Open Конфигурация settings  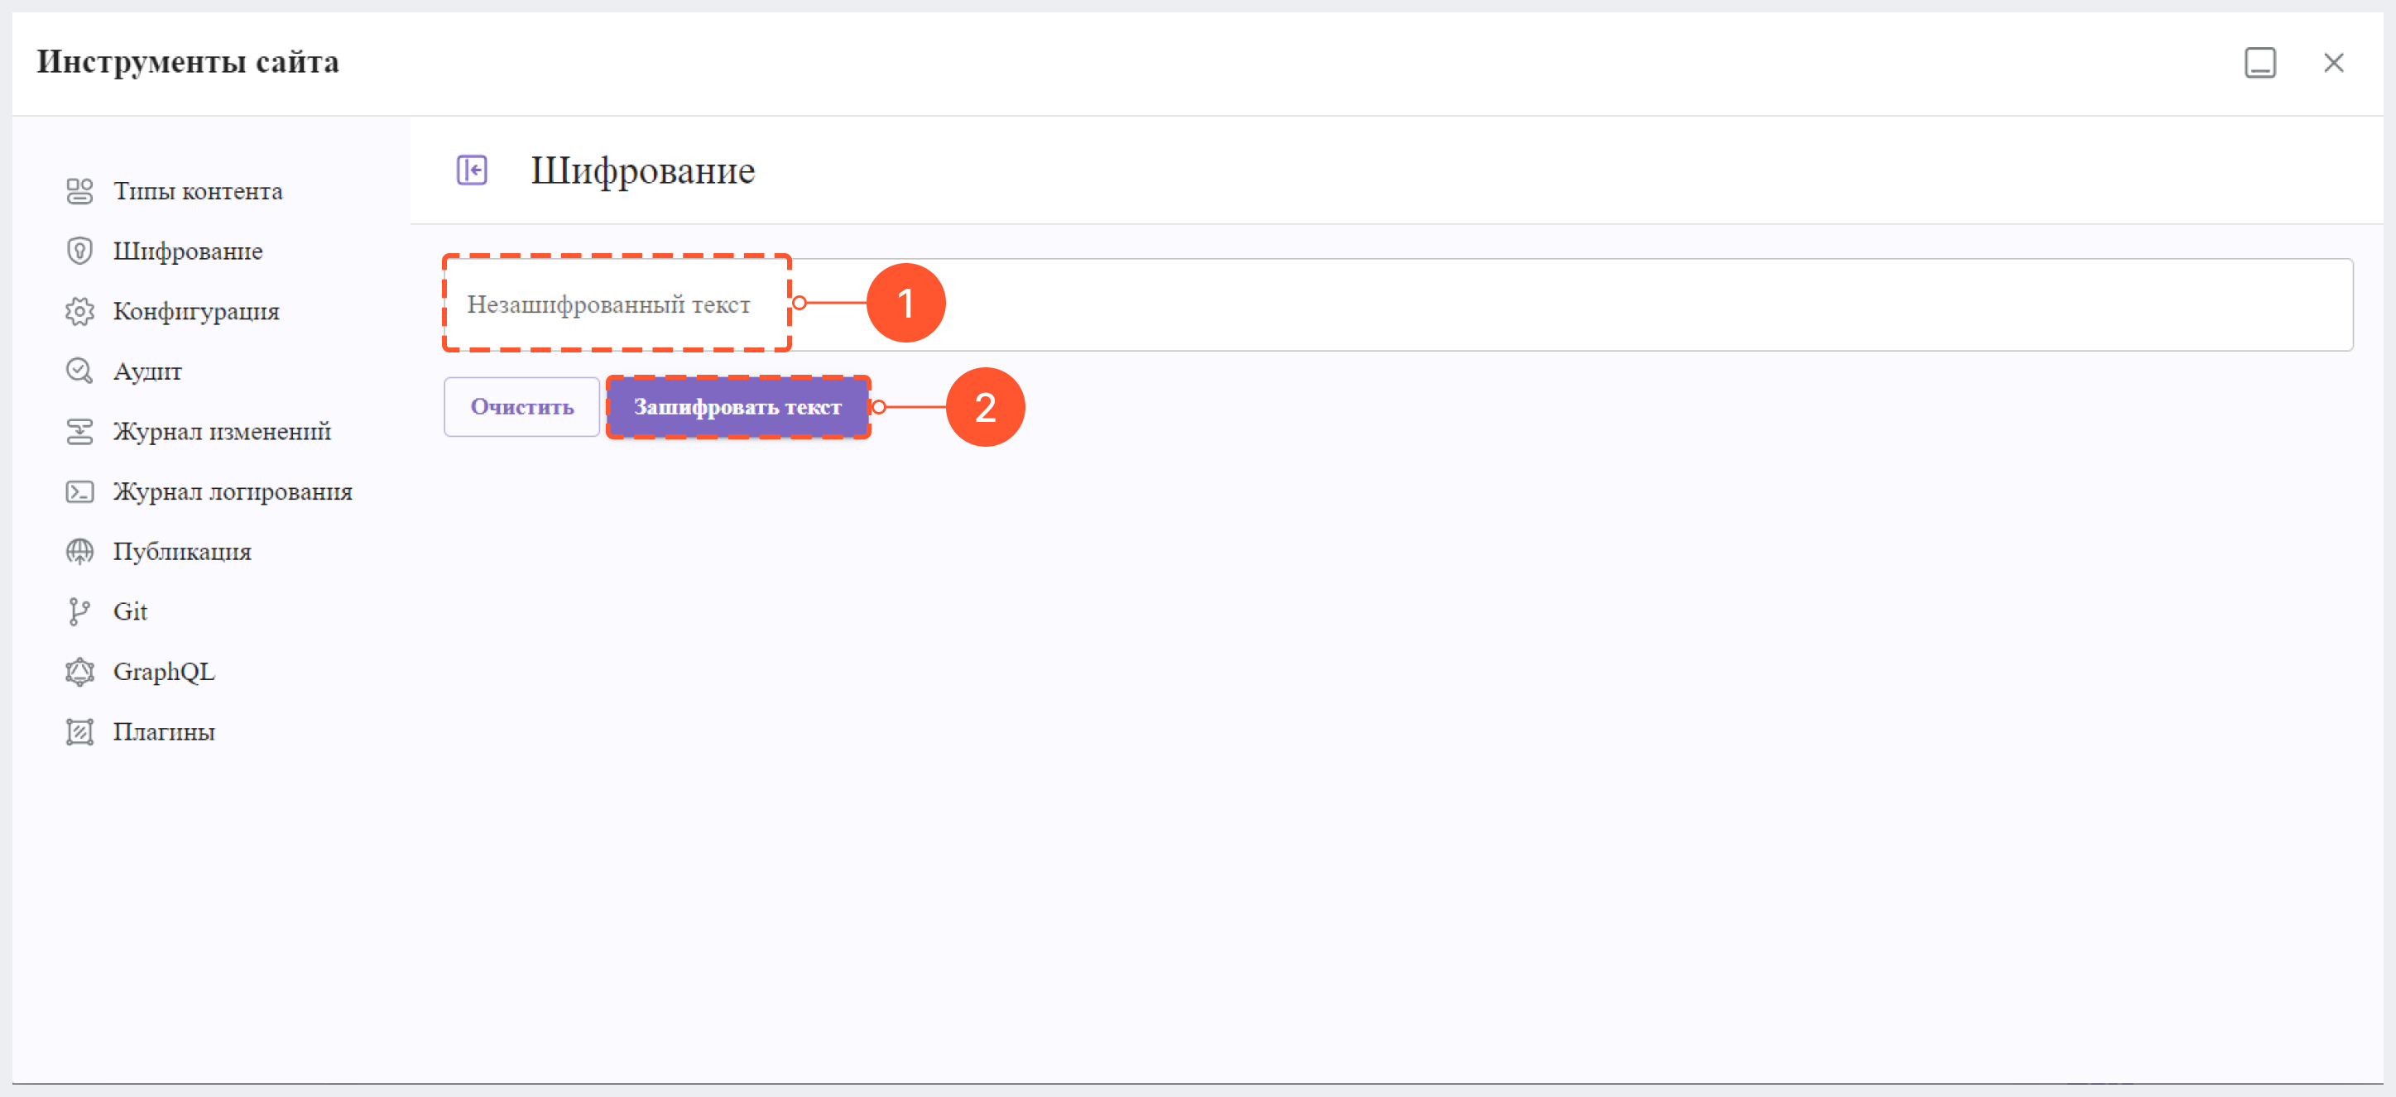[195, 312]
